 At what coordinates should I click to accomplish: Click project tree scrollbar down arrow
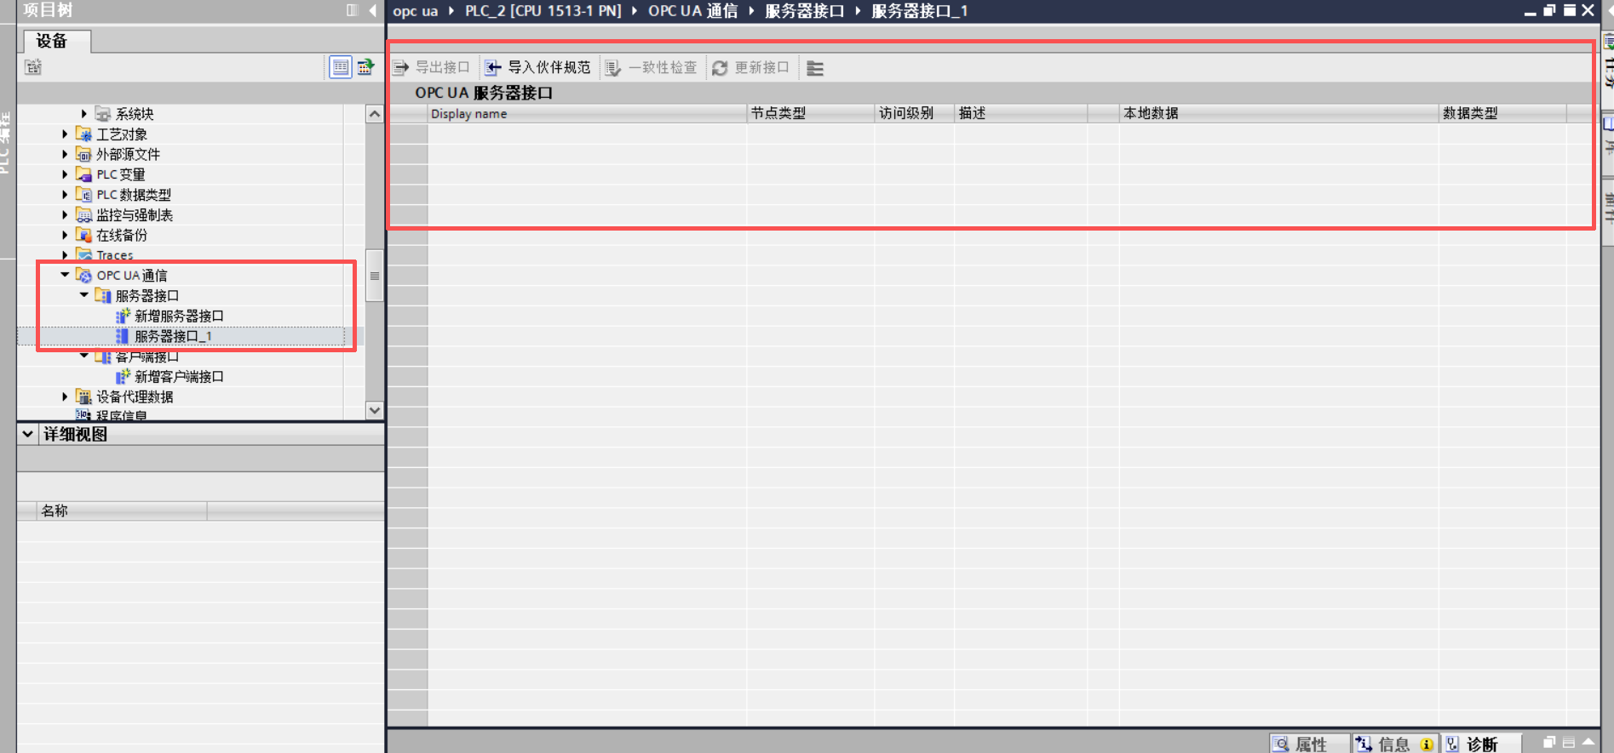(375, 410)
